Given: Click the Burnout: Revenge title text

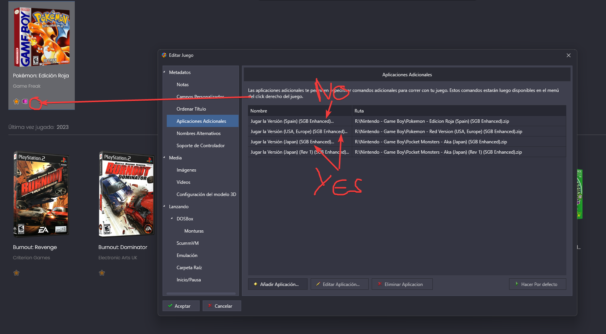Looking at the screenshot, I should (x=35, y=247).
